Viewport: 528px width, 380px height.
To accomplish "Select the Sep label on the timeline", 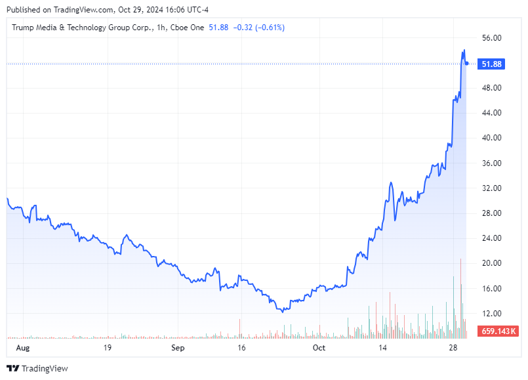I will click(178, 348).
